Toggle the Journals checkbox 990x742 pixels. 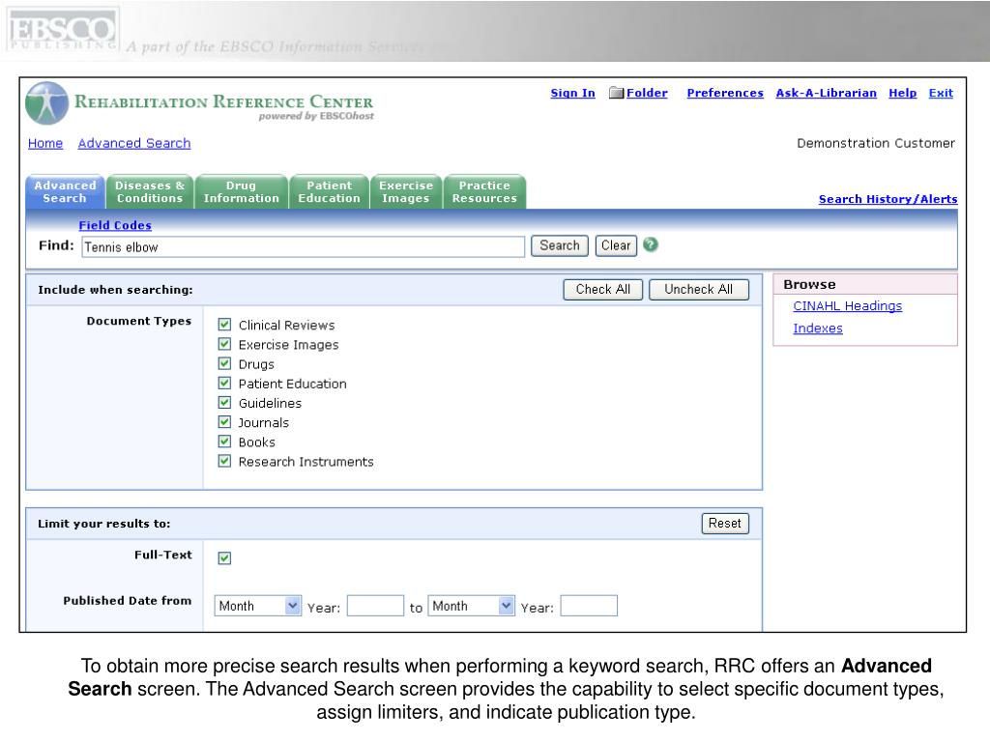point(224,421)
